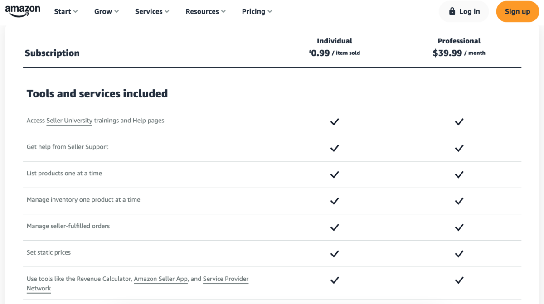Follow the Amazon Seller App link
The width and height of the screenshot is (544, 304).
click(160, 279)
